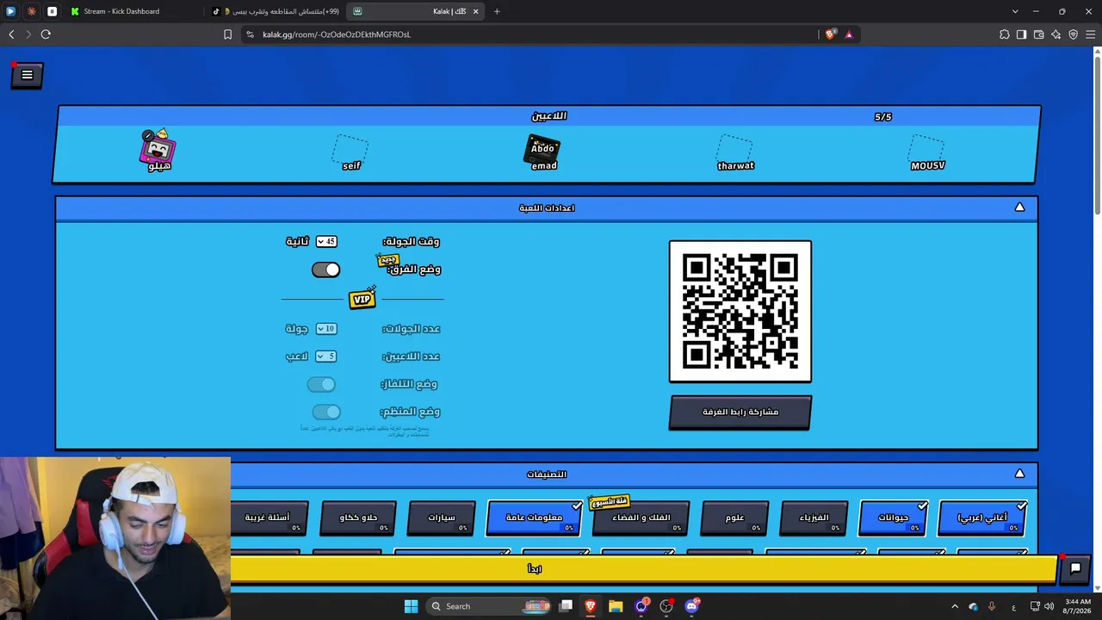Screen dimensions: 1102x620
Task: Click the second pinned tab
Action: (32, 11)
